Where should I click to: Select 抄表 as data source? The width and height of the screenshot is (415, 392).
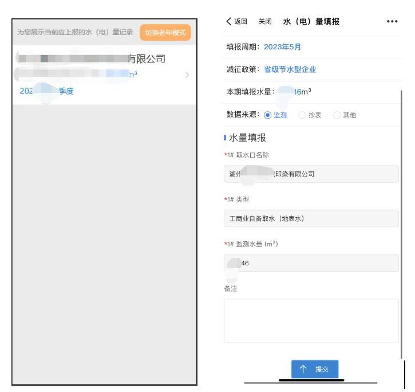pyautogui.click(x=310, y=115)
